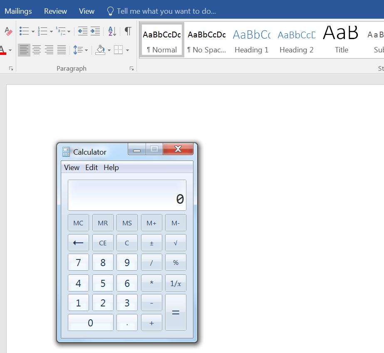Toggle show/hide paragraph marks
The image size is (384, 353).
click(x=128, y=31)
